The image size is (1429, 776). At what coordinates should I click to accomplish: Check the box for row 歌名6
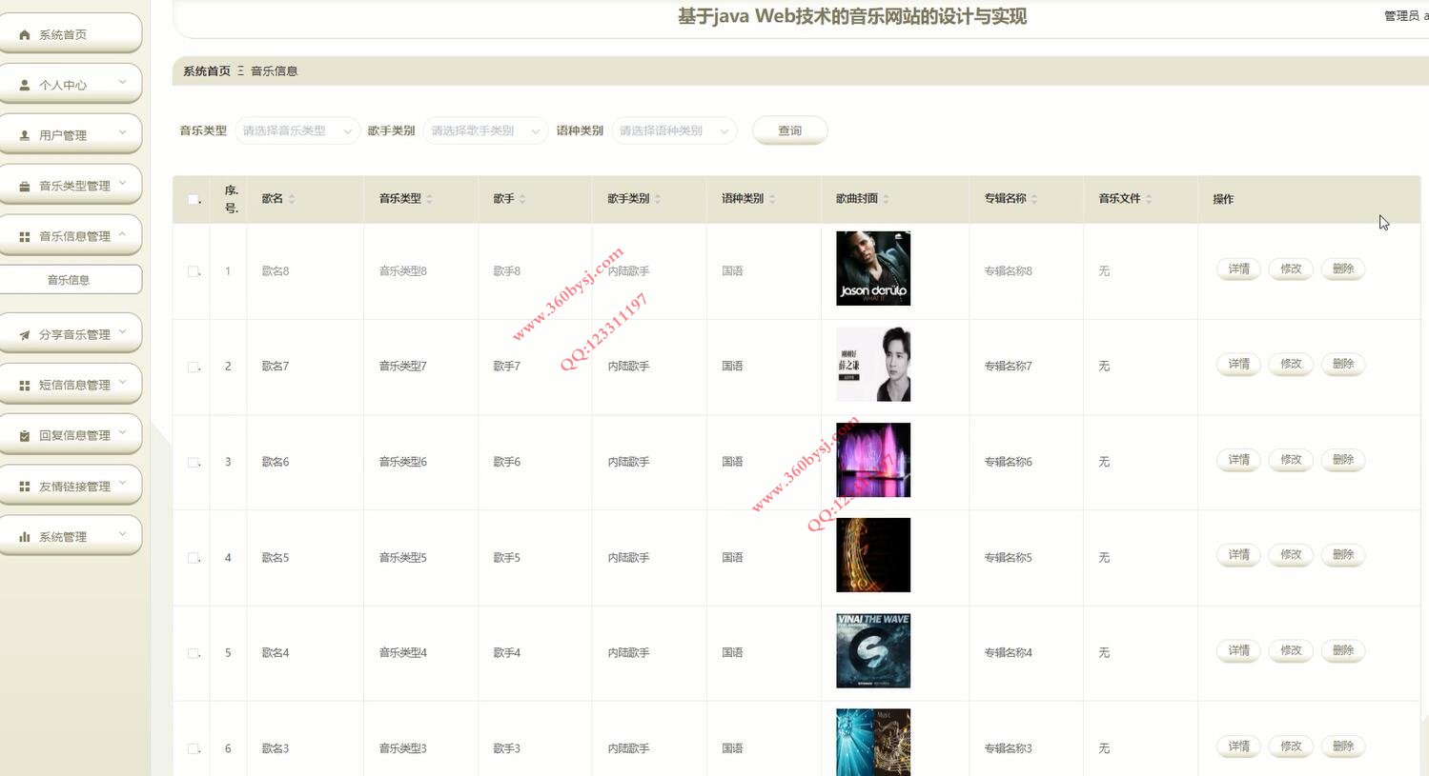tap(194, 462)
